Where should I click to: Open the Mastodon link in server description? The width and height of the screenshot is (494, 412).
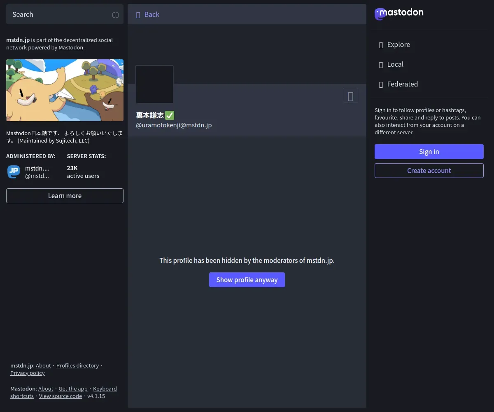coord(71,47)
